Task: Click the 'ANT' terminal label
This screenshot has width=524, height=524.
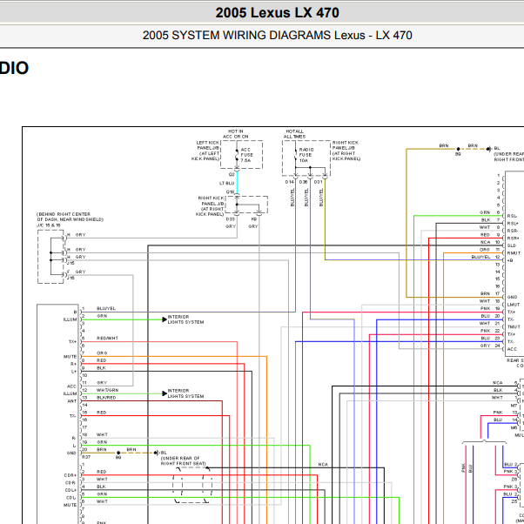Action: [72, 401]
